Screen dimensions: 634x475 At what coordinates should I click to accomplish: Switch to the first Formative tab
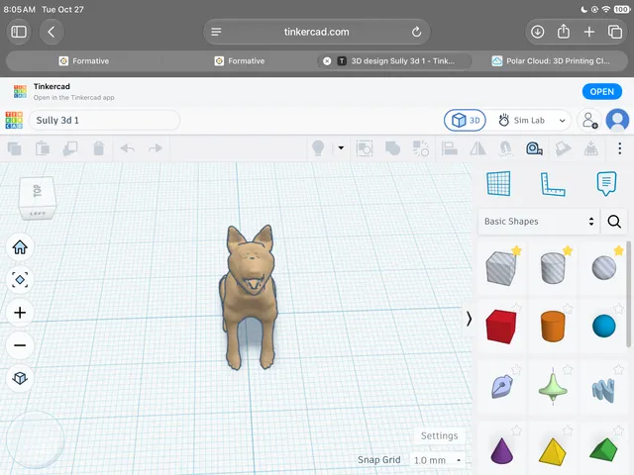coord(83,61)
